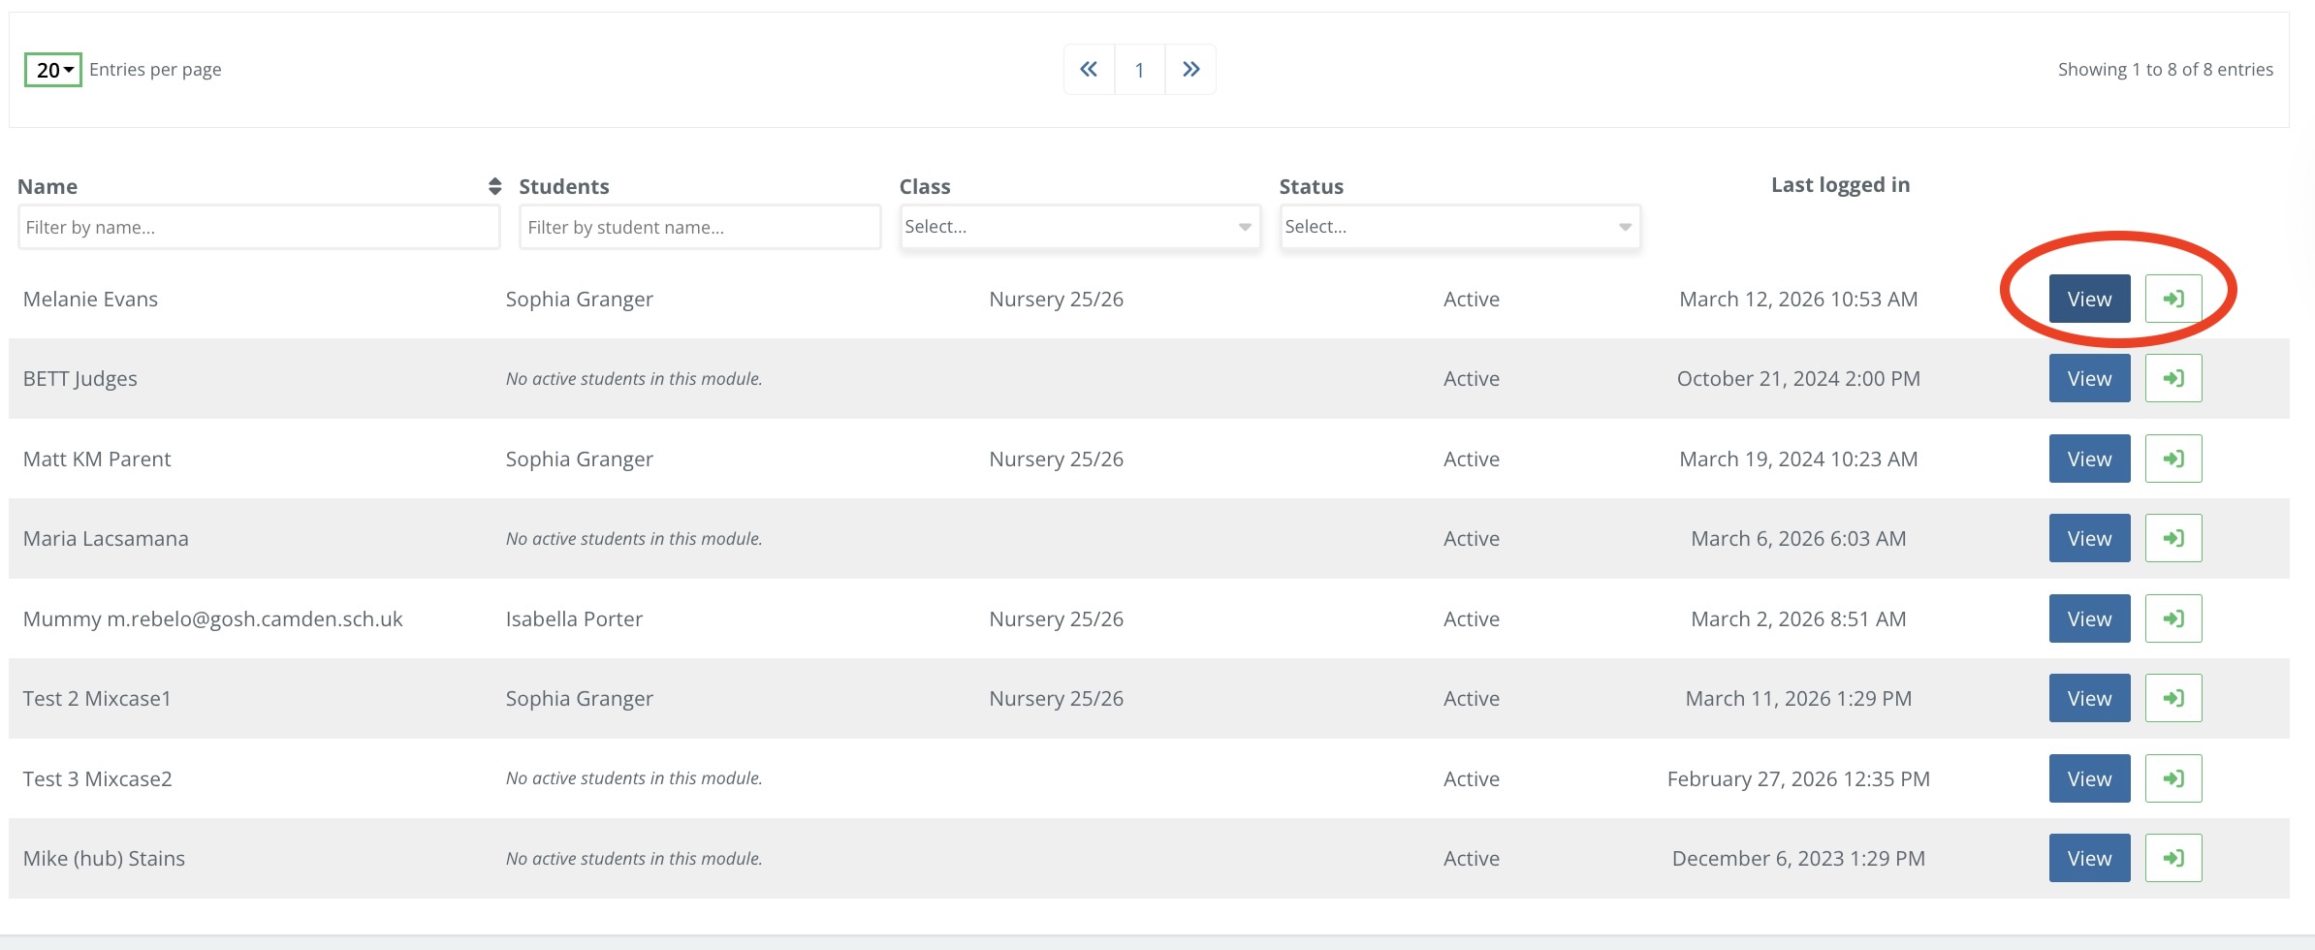Expand the Class filter dropdown
This screenshot has width=2315, height=950.
click(x=1079, y=227)
